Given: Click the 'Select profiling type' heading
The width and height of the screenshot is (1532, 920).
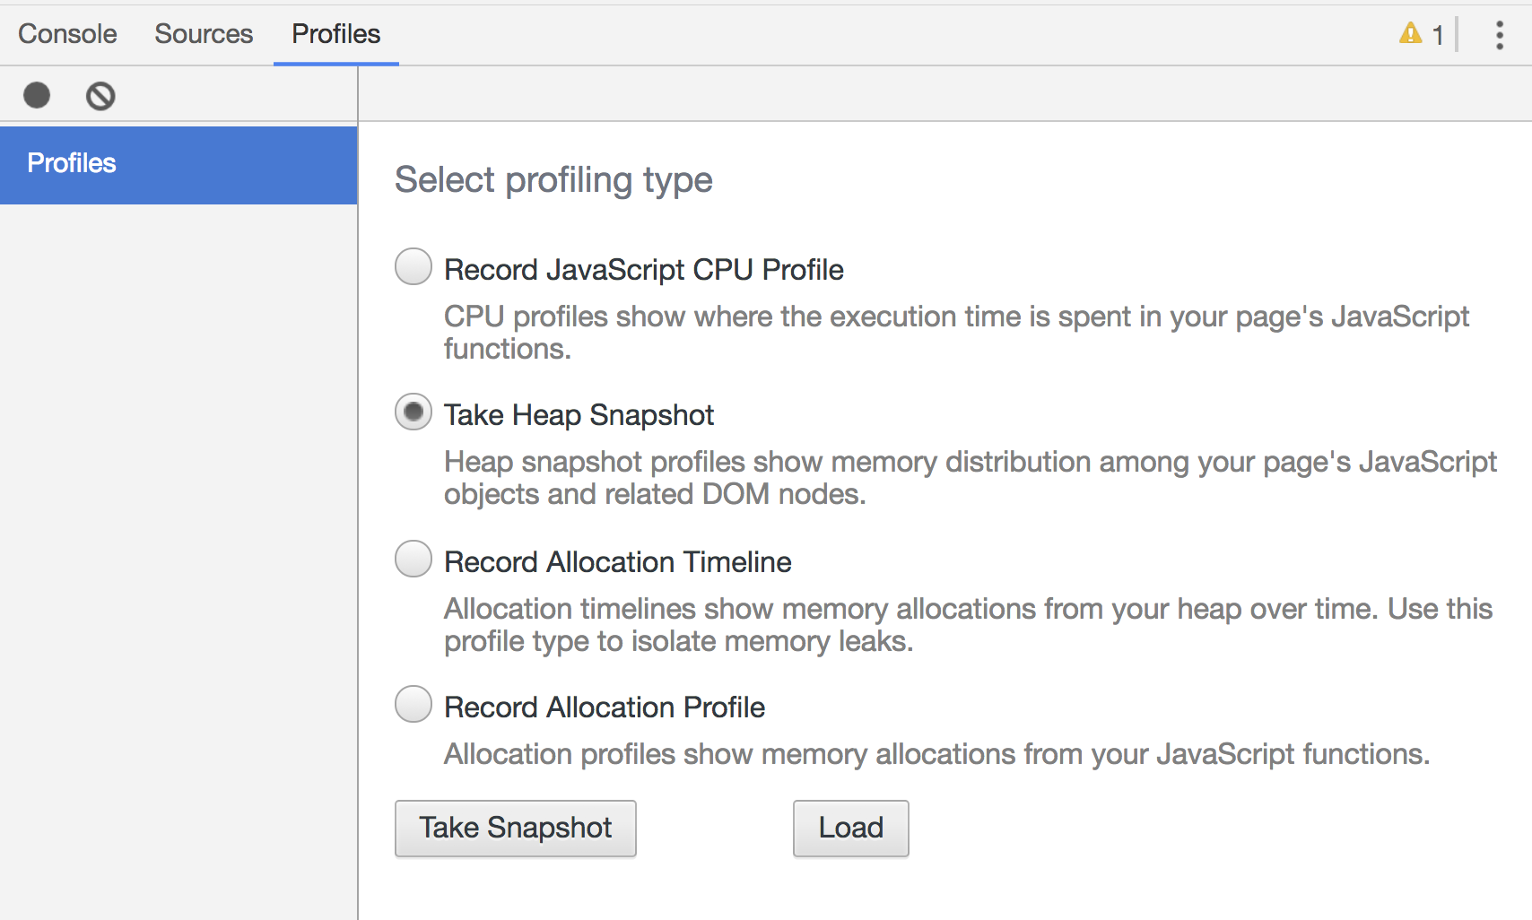Looking at the screenshot, I should point(553,180).
